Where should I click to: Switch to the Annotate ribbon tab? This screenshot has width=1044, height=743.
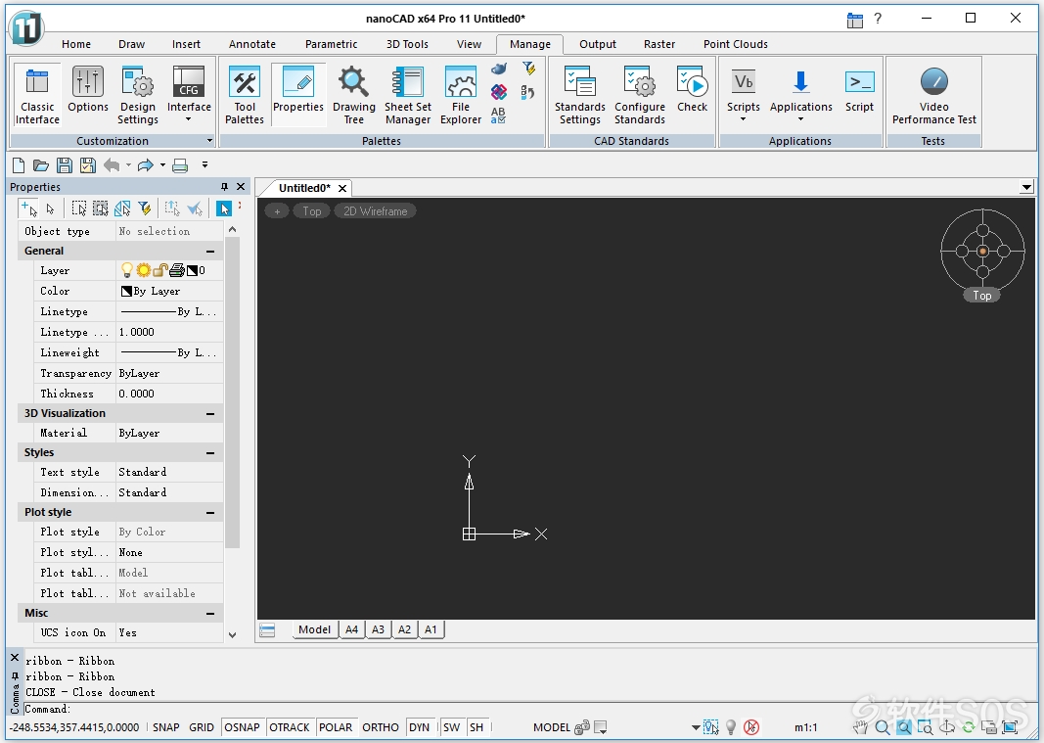coord(251,44)
